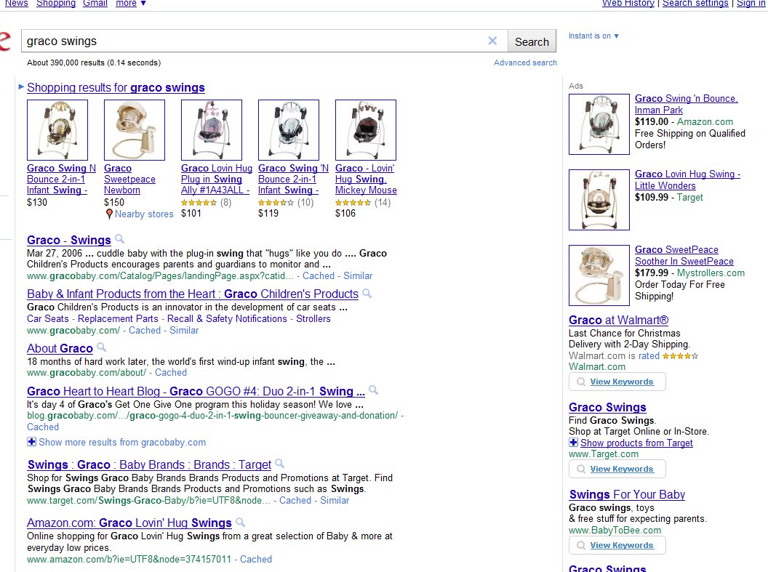
Task: Open Swings For Your Baby ad
Action: coord(627,495)
